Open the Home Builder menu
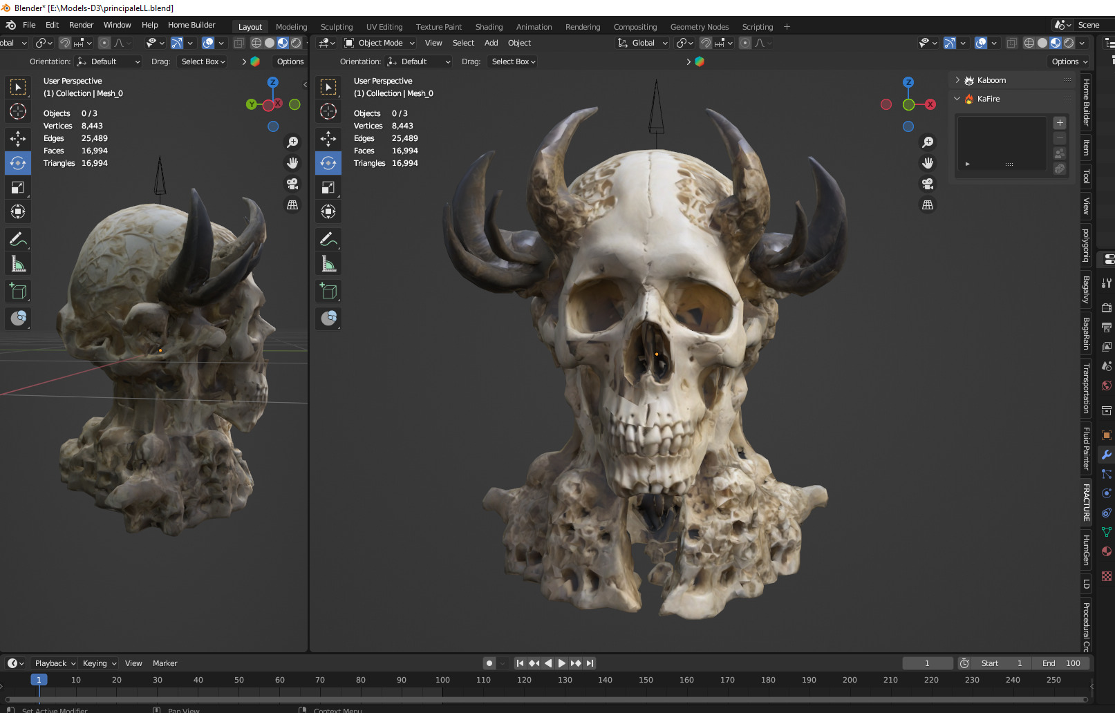 click(191, 25)
